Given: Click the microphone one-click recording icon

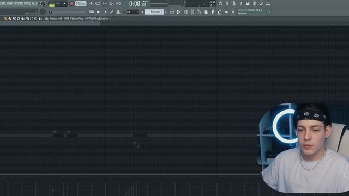Looking at the screenshot, I should 234,4.
